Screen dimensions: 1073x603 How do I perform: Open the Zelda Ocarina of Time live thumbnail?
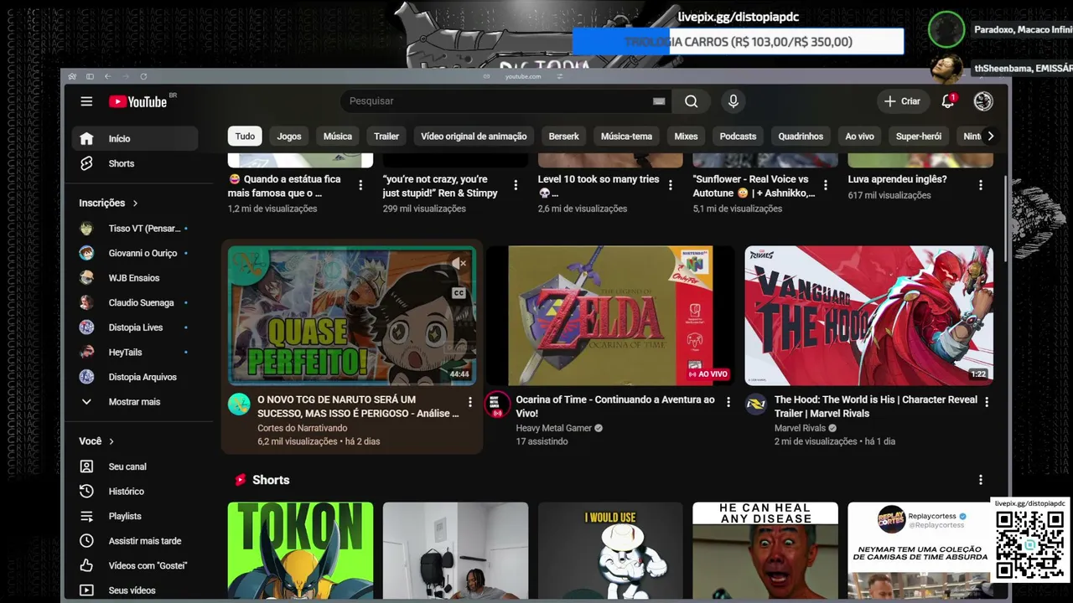[610, 316]
